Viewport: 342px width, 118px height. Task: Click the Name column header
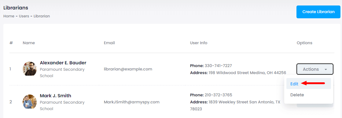tap(29, 43)
